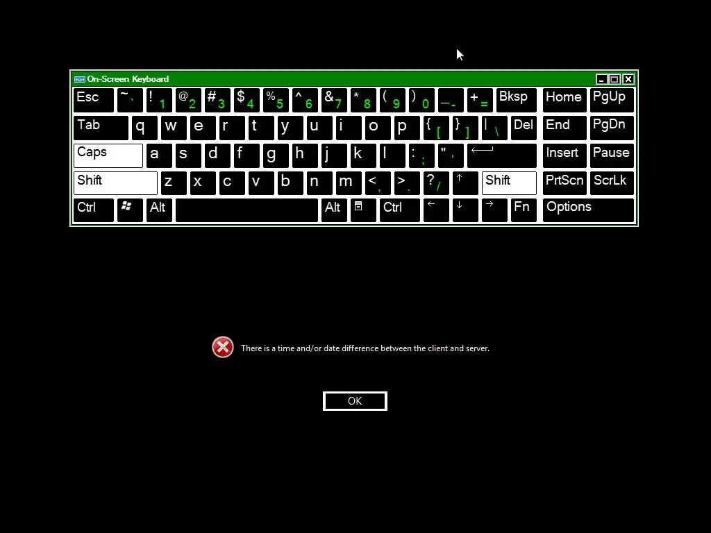The image size is (711, 533).
Task: Click the ^ 6 key
Action: 306,100
